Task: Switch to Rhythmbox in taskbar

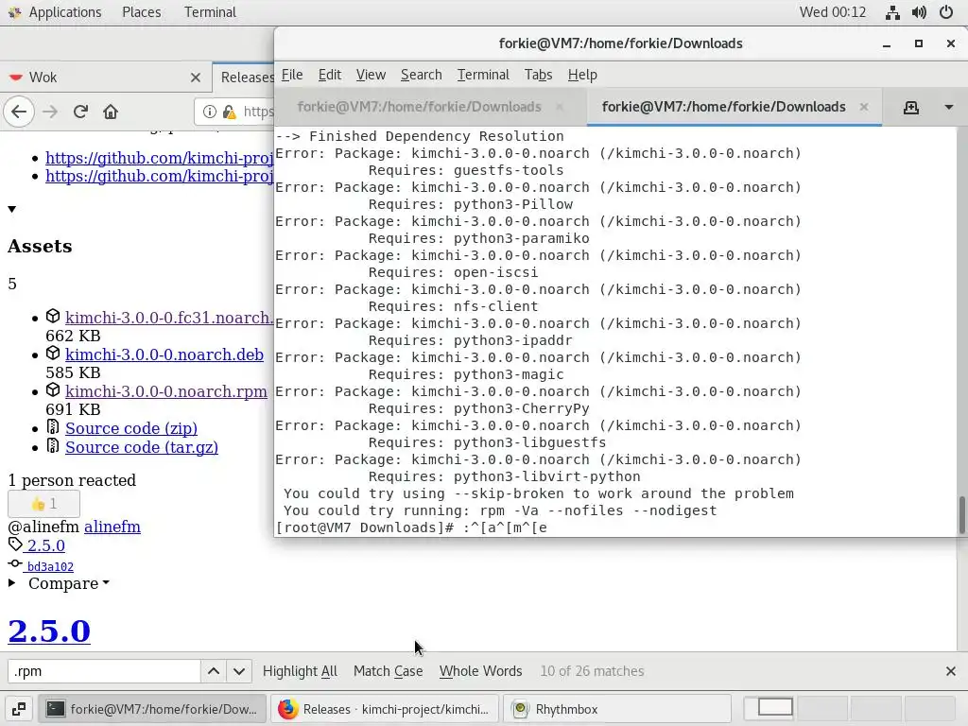Action: tap(617, 709)
